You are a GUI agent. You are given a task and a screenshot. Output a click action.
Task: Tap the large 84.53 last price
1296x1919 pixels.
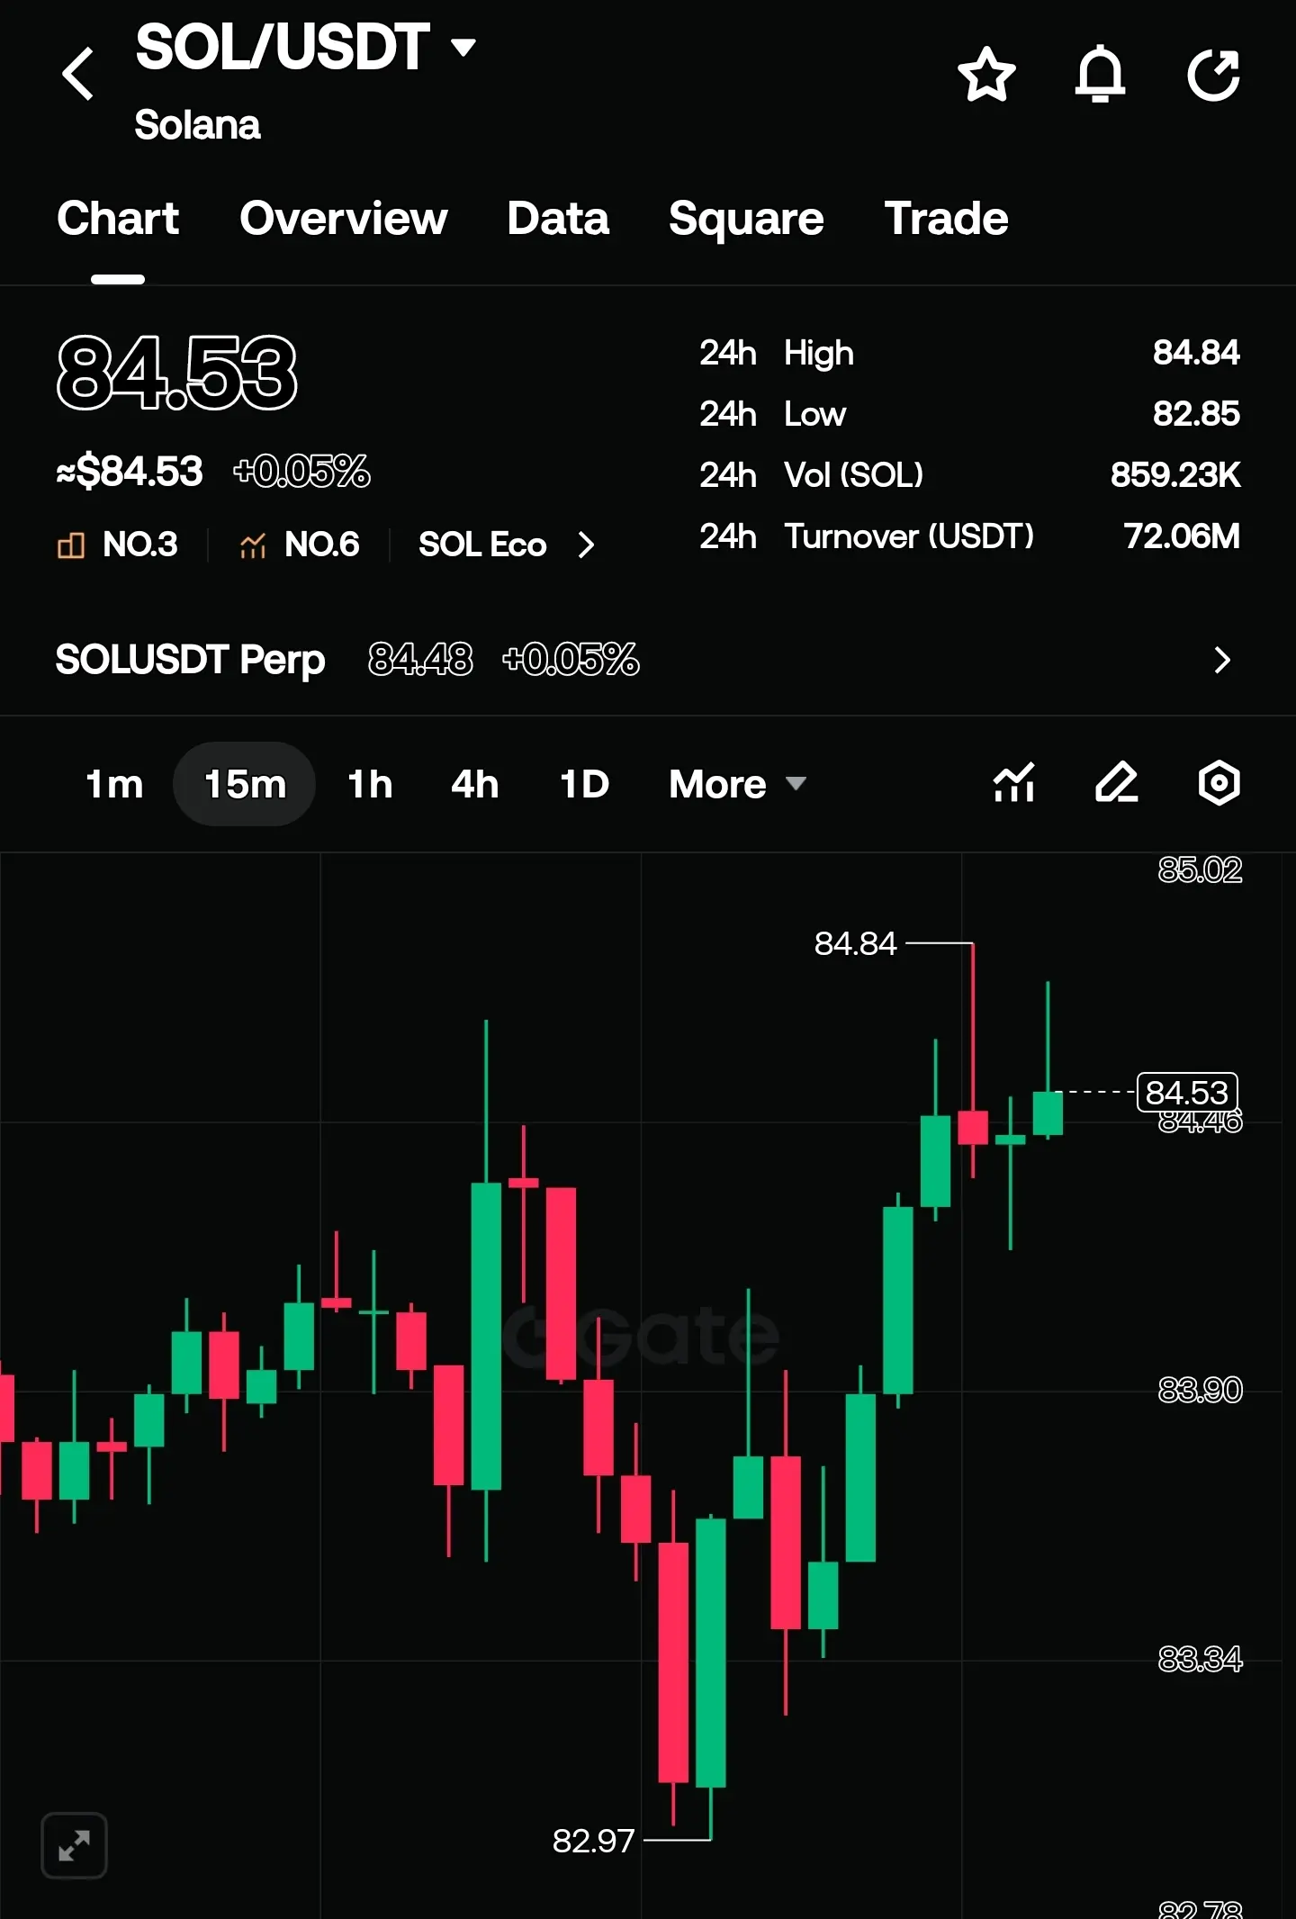tap(177, 374)
